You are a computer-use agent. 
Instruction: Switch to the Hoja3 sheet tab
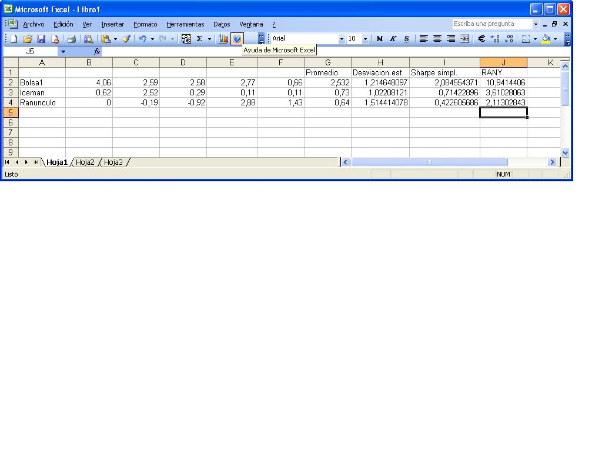pos(113,162)
